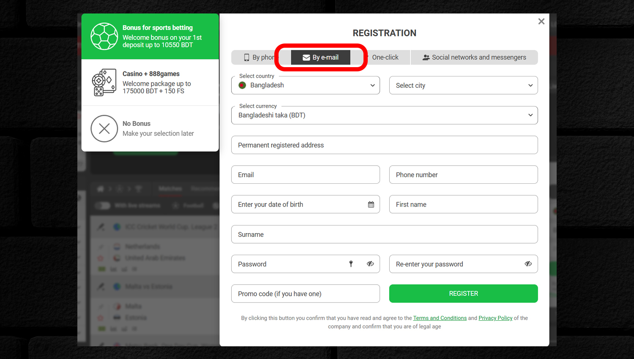Open the Select currency dropdown
Screen dimensions: 634x359
(385, 115)
